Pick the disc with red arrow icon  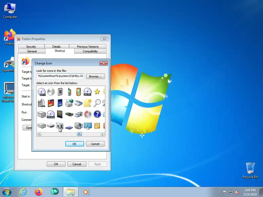click(88, 114)
